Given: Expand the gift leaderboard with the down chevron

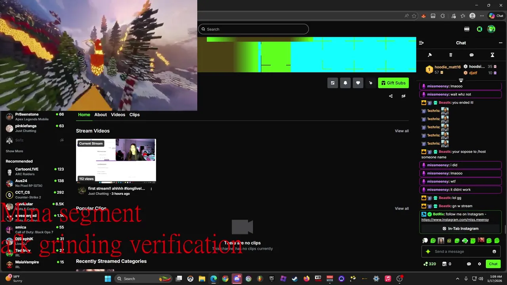Looking at the screenshot, I should coord(461,80).
